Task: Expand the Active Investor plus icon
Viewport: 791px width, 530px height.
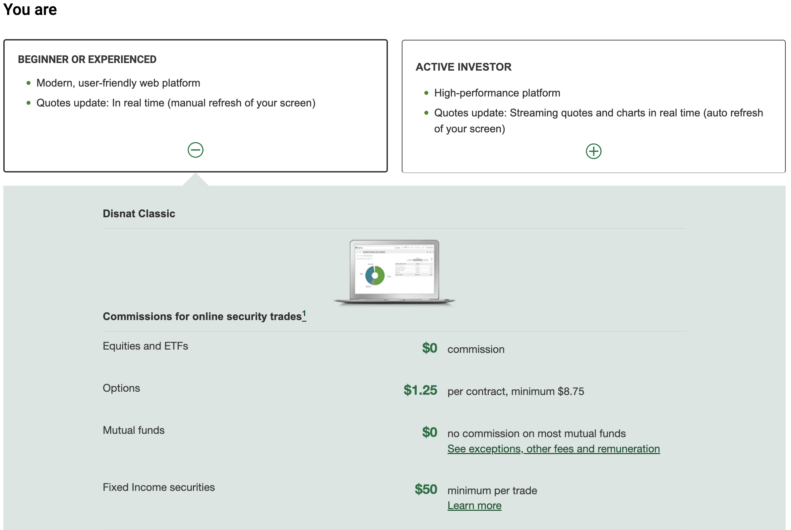Action: point(594,151)
